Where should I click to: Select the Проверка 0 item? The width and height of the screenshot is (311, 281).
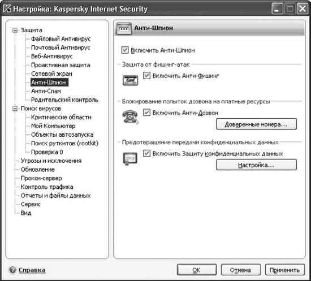[x=47, y=152]
